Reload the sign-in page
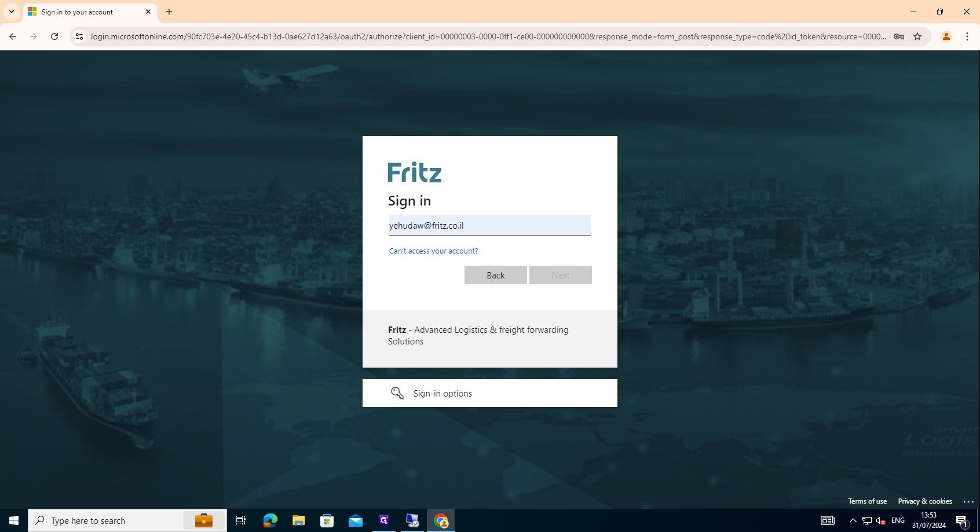This screenshot has height=532, width=980. pos(54,36)
